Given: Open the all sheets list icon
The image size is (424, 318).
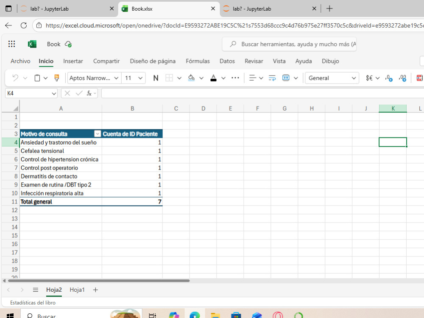Looking at the screenshot, I should click(36, 290).
